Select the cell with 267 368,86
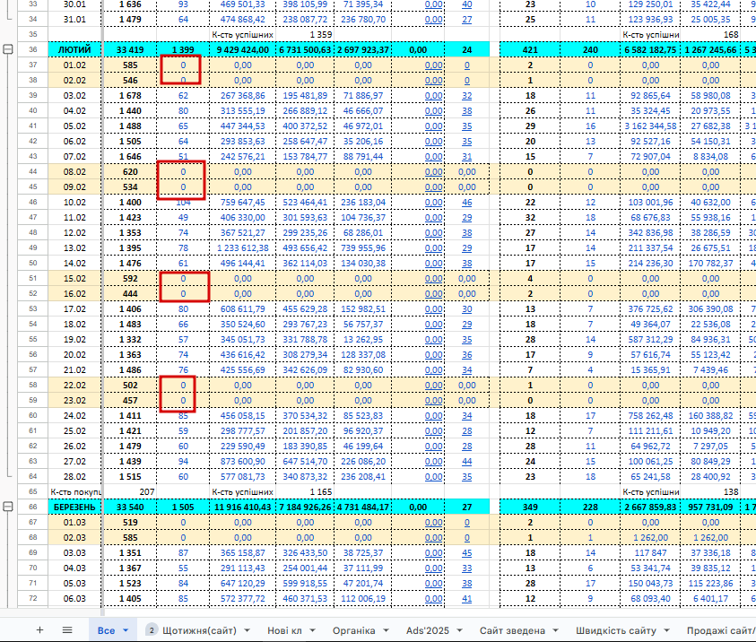Image resolution: width=756 pixels, height=642 pixels. pyautogui.click(x=242, y=95)
